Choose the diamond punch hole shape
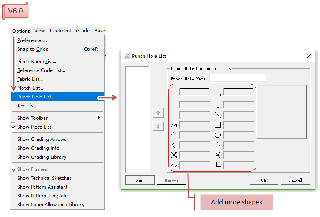This screenshot has width=320, height=217. click(x=174, y=135)
